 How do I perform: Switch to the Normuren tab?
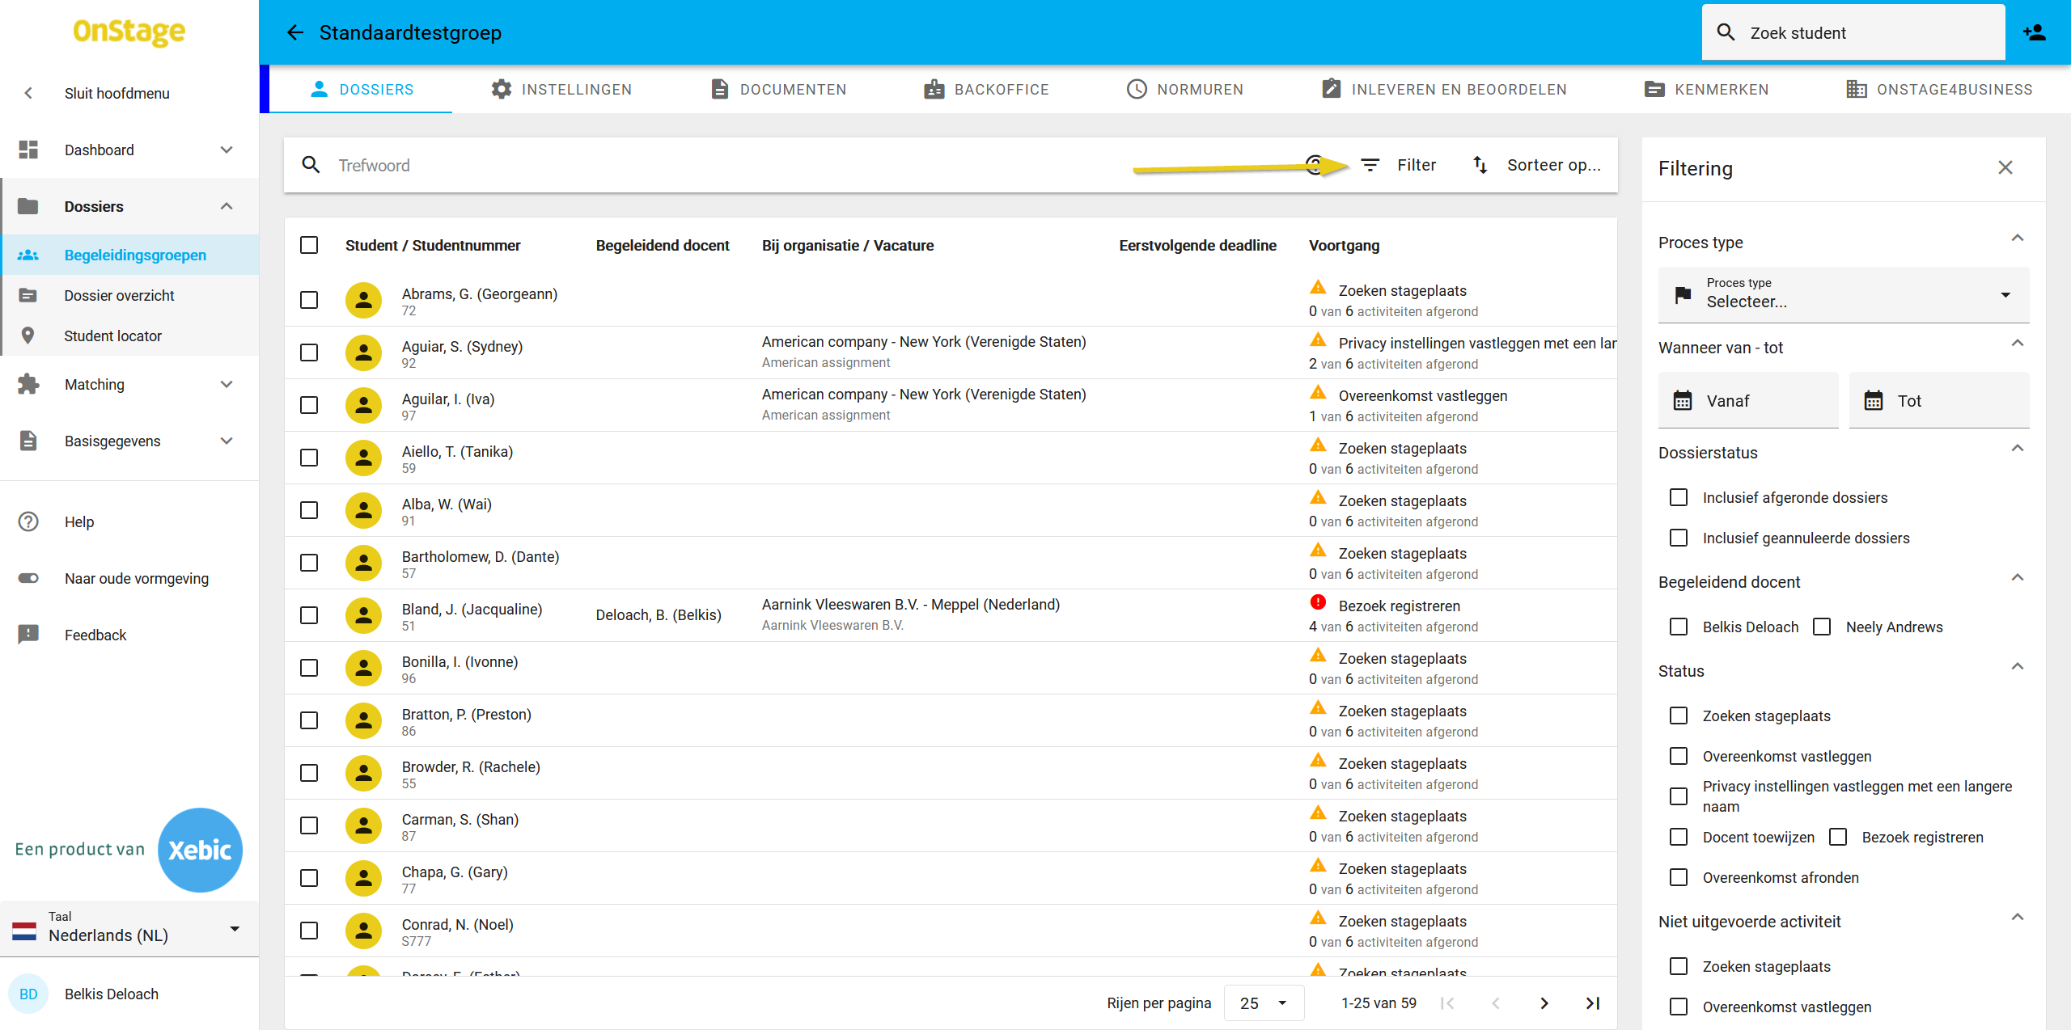[1185, 89]
